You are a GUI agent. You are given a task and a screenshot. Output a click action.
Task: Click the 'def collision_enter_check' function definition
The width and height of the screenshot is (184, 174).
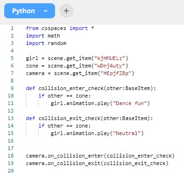click(x=91, y=88)
